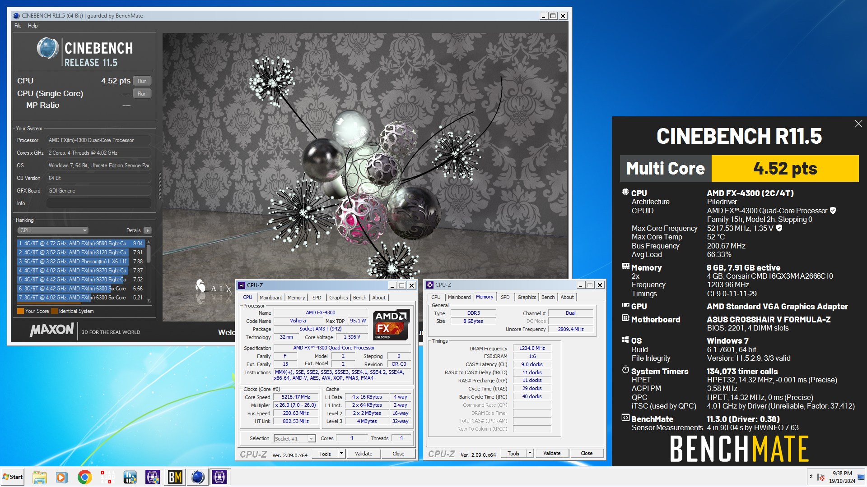Image resolution: width=867 pixels, height=487 pixels.
Task: Click the brown Identical System legend swatch
Action: click(54, 311)
